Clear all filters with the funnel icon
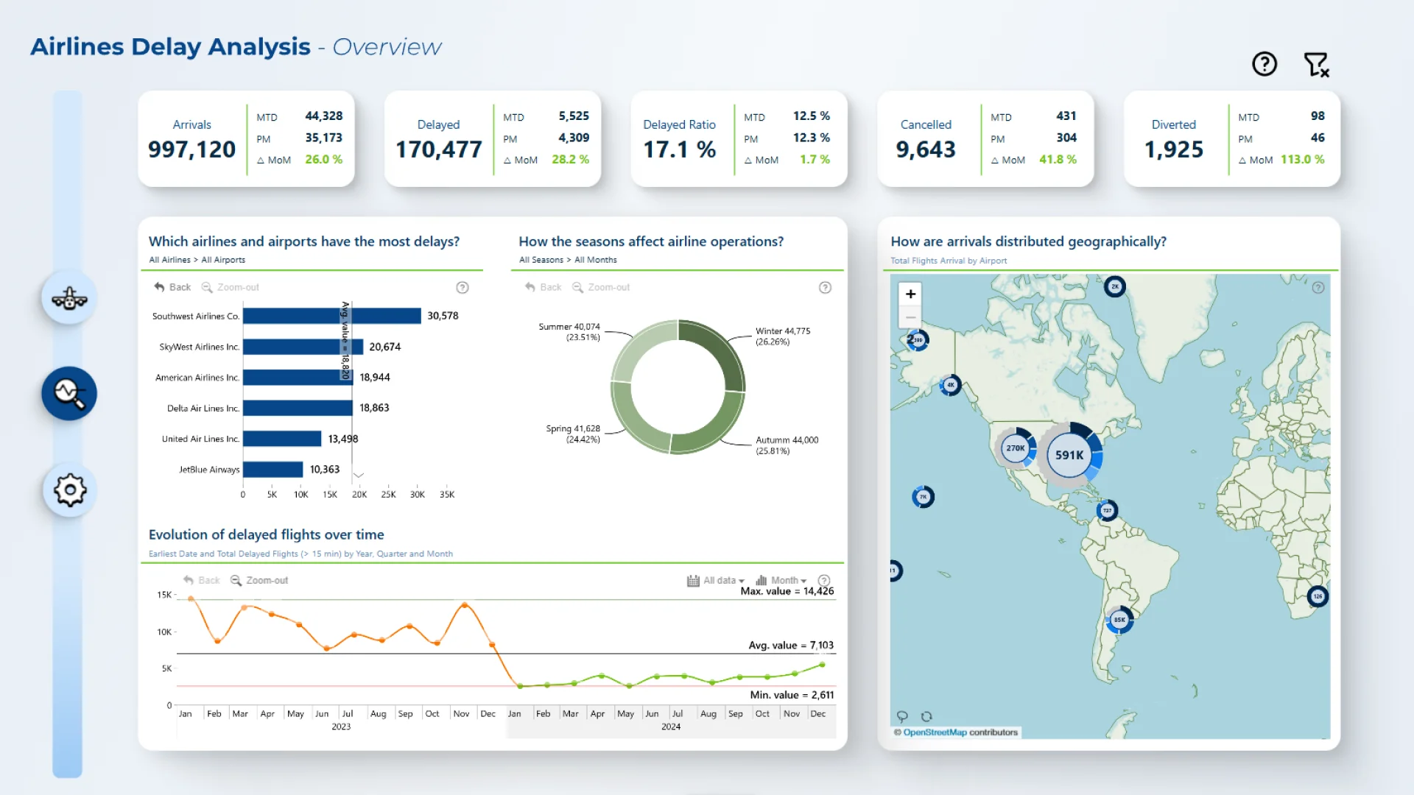Viewport: 1414px width, 795px height. (x=1316, y=64)
